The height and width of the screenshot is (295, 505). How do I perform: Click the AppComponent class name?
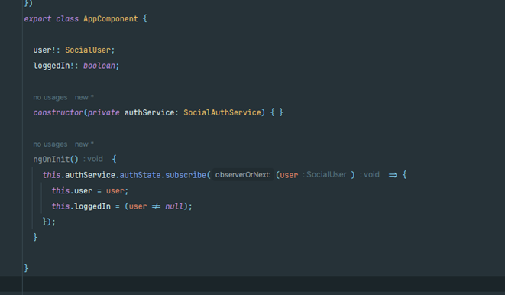111,19
